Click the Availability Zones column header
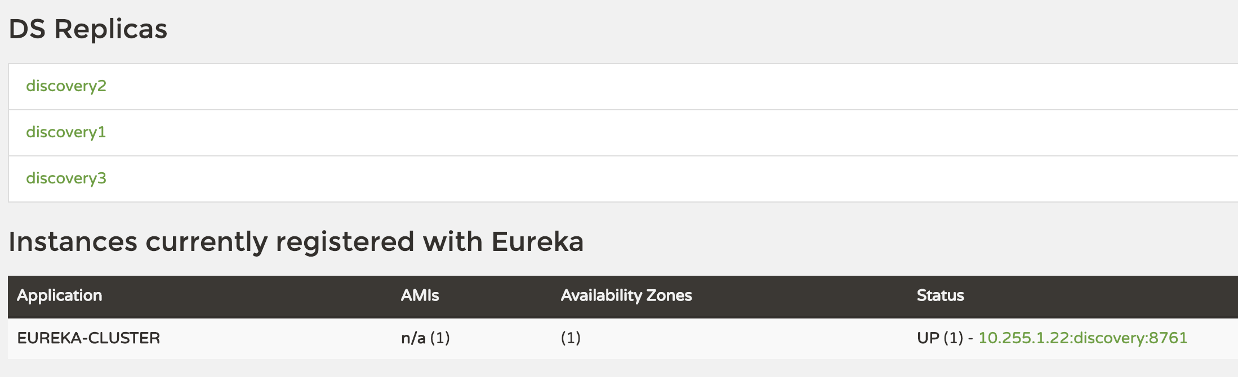Viewport: 1238px width, 377px height. tap(626, 295)
